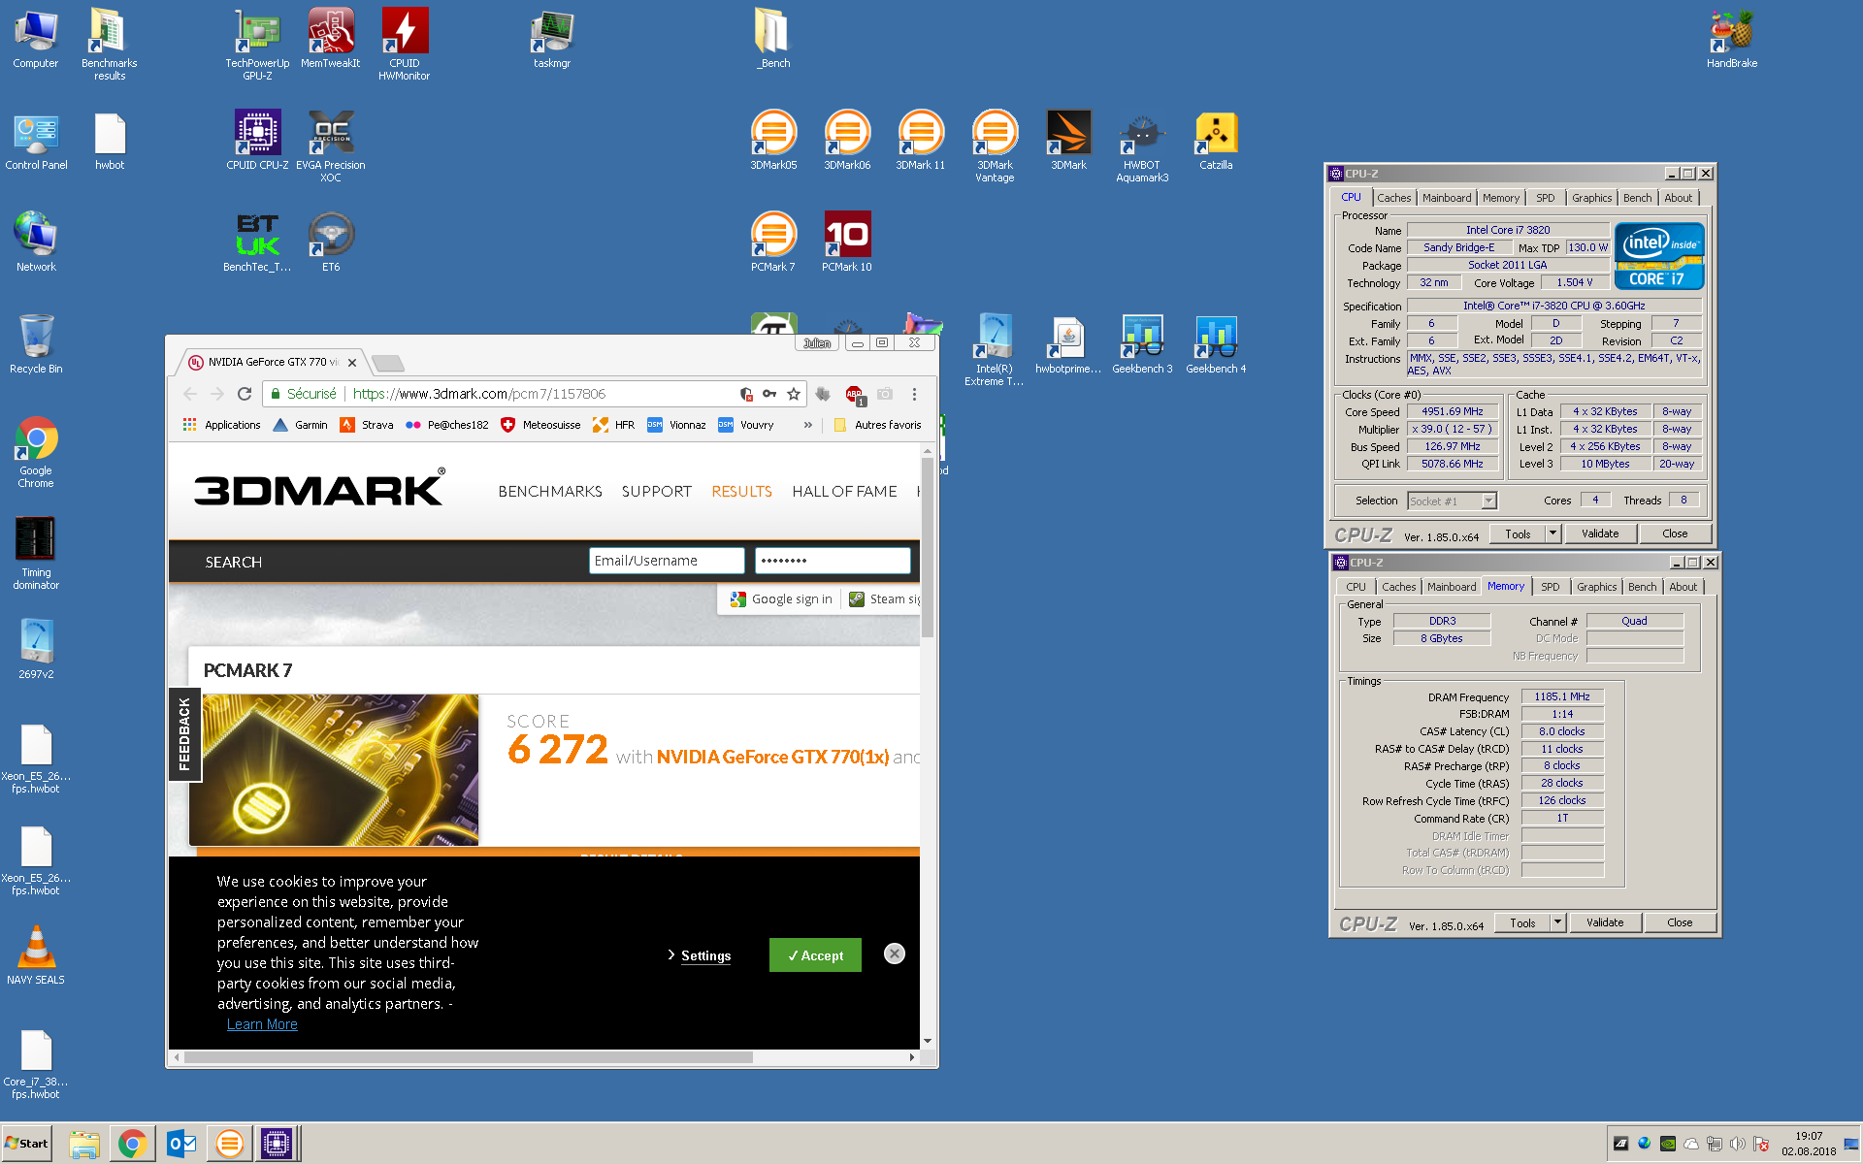Open the Geekbench 3 shortcut
The image size is (1863, 1164).
tap(1142, 343)
